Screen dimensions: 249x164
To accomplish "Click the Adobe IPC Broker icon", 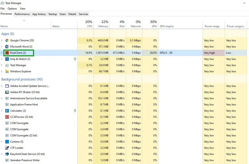I will pos(7,92).
